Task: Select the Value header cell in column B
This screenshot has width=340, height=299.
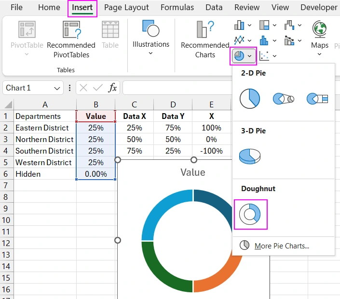Action: click(x=95, y=116)
